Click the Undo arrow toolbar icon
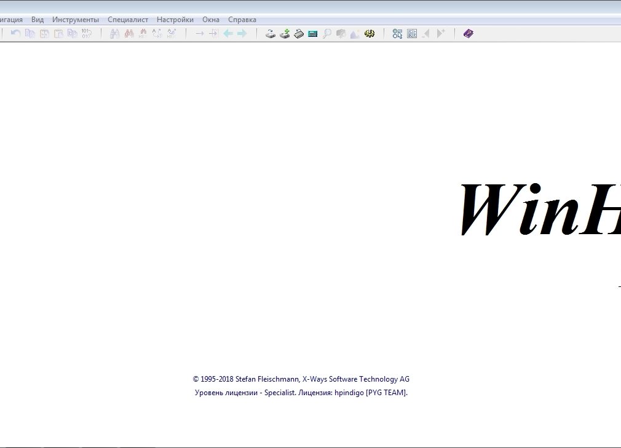Screen dimensions: 621x448 [x=15, y=34]
